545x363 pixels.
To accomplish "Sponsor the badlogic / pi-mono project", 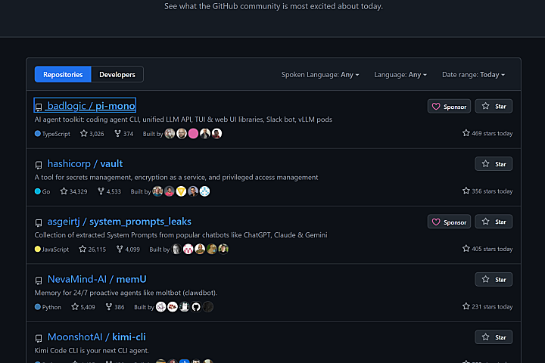I will (449, 107).
